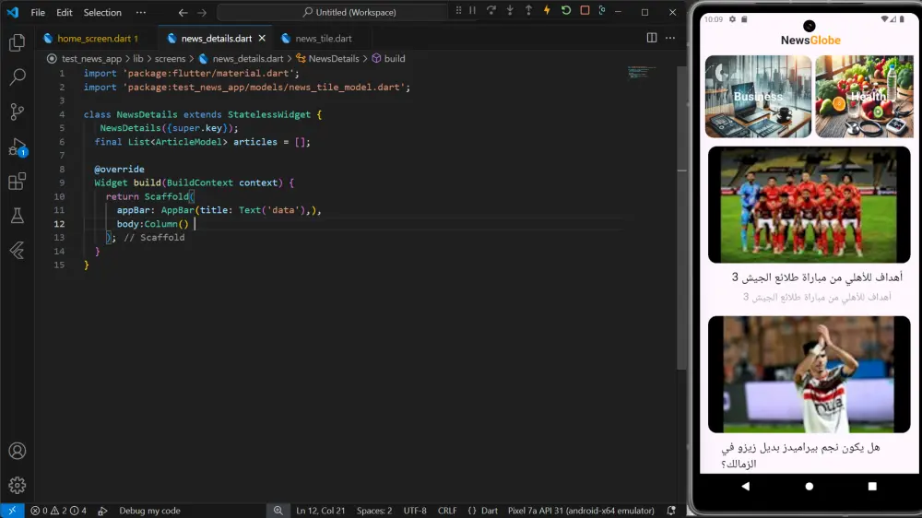This screenshot has width=922, height=518.
Task: Pause the debug session
Action: pyautogui.click(x=472, y=11)
